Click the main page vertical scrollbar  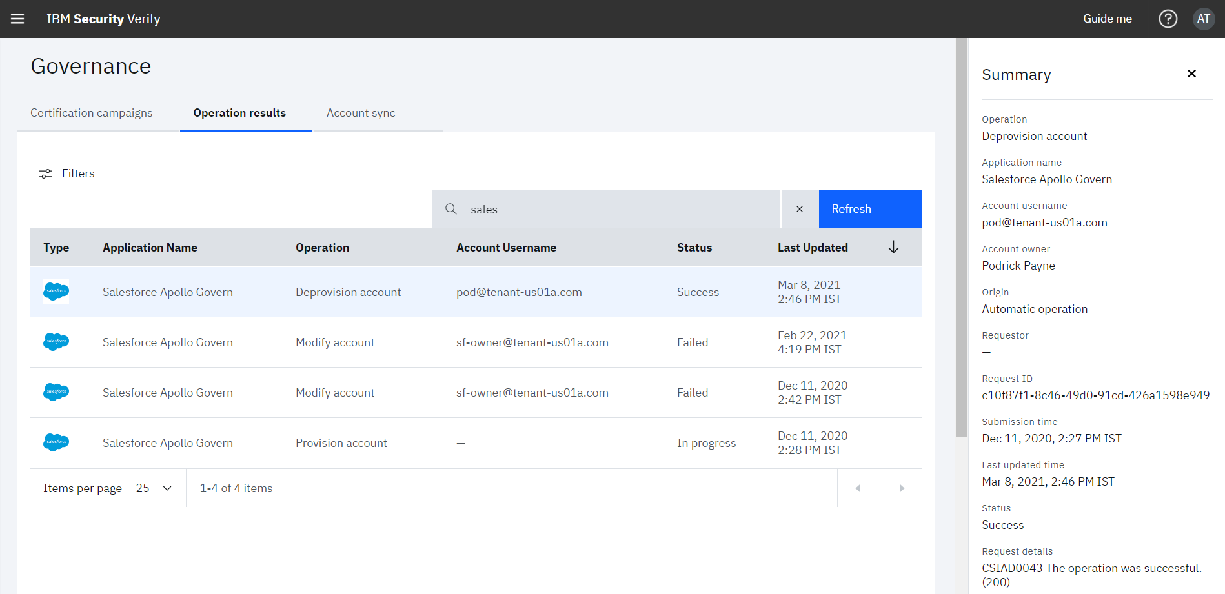pyautogui.click(x=961, y=239)
